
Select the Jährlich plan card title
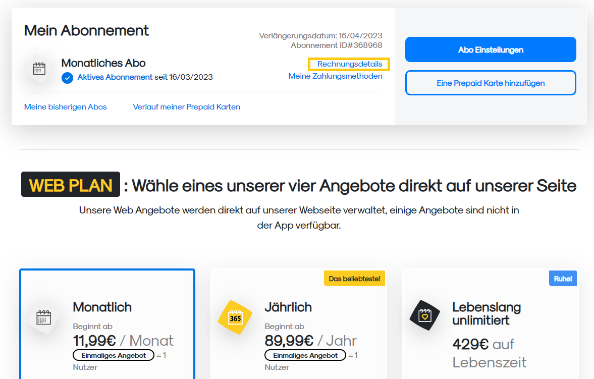tap(288, 307)
